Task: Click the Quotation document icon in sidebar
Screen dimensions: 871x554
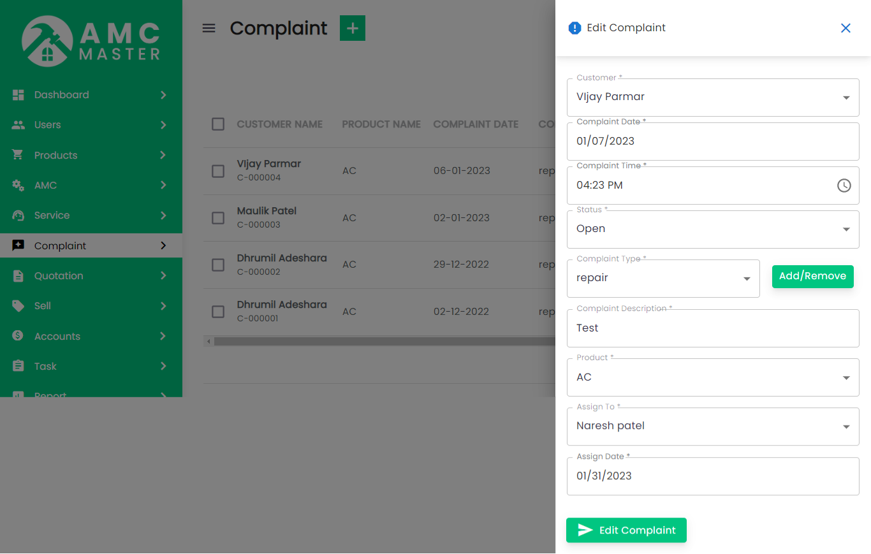Action: tap(18, 276)
